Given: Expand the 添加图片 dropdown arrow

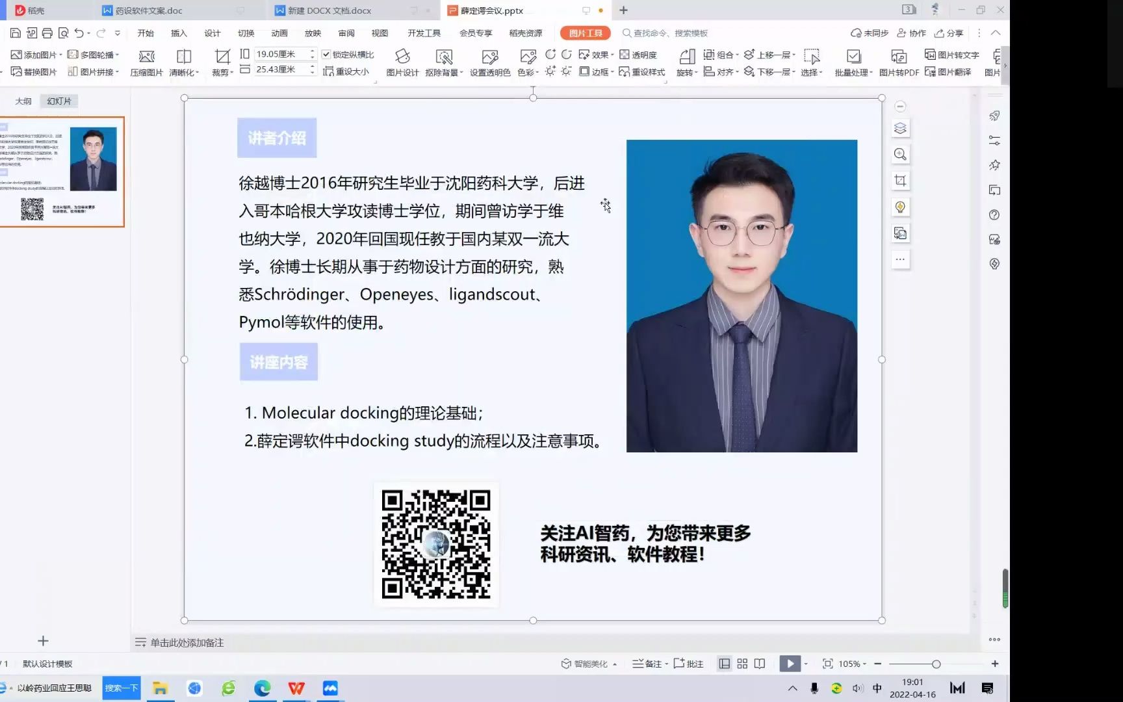Looking at the screenshot, I should pyautogui.click(x=60, y=55).
